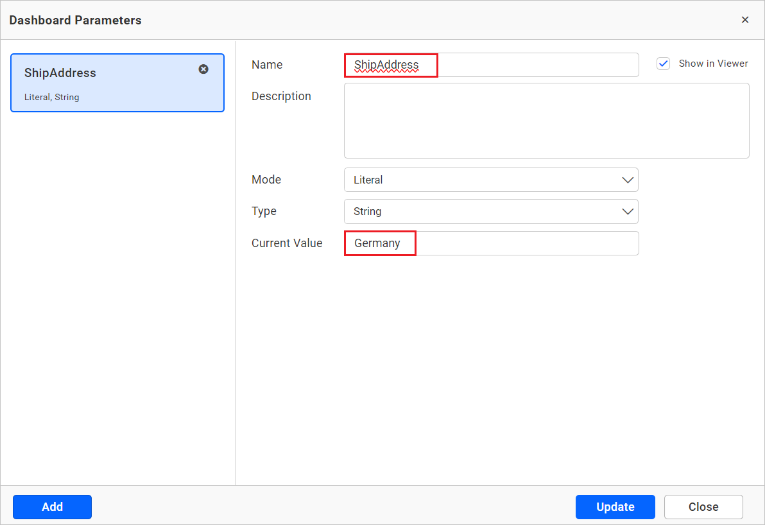Open the Mode dropdown showing Literal
Viewport: 765px width, 525px height.
[x=491, y=180]
